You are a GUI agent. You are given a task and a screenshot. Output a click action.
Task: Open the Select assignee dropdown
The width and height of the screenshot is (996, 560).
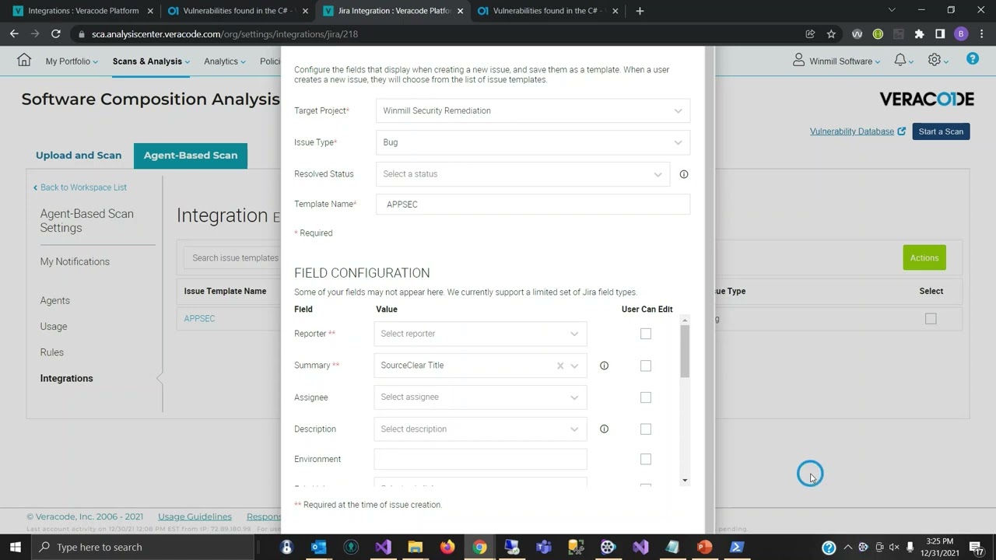click(x=480, y=397)
